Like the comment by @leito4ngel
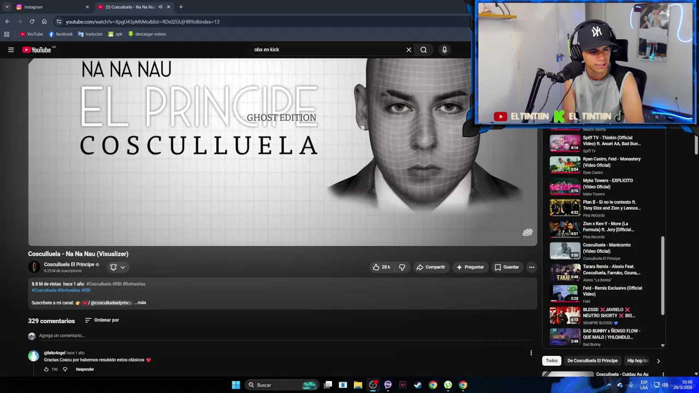The width and height of the screenshot is (699, 393). [x=46, y=370]
